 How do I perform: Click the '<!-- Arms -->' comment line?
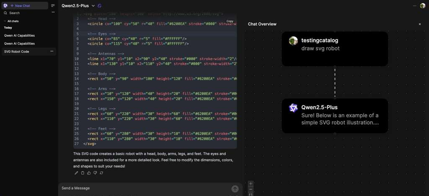point(101,89)
